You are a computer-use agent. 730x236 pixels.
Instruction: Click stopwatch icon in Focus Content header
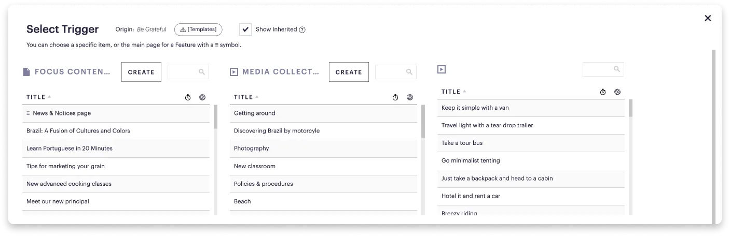[x=188, y=97]
